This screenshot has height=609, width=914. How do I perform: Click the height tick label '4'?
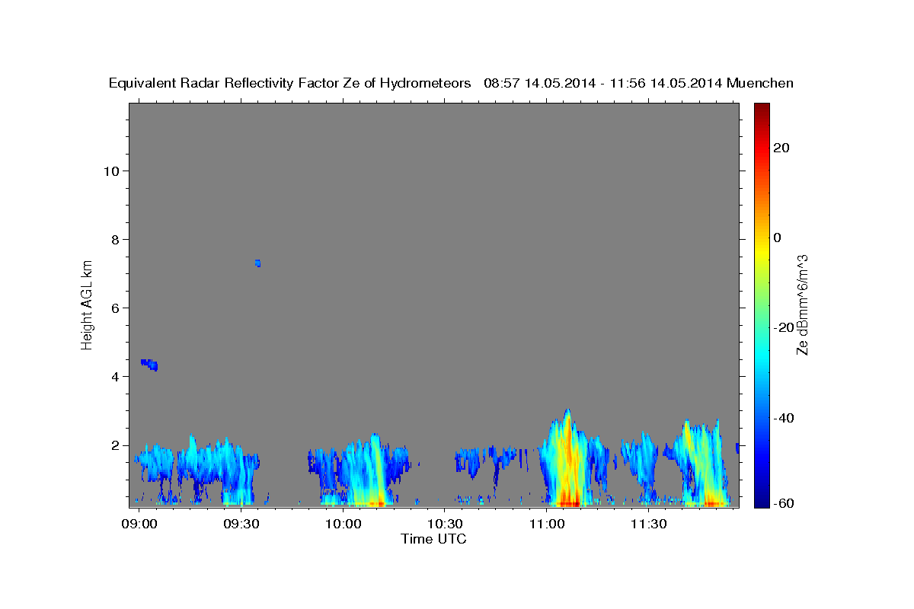114,376
